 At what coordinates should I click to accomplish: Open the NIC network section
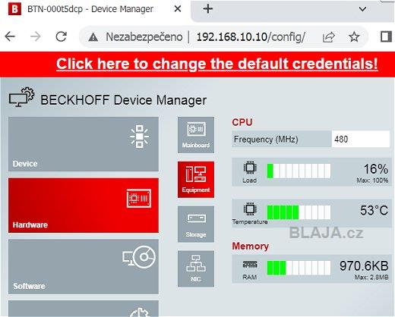(x=196, y=268)
